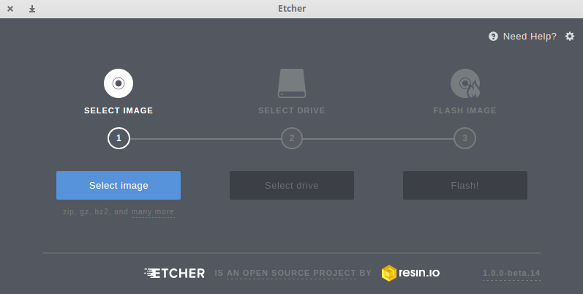Click the Select image disc icon
The height and width of the screenshot is (294, 583).
(x=119, y=83)
